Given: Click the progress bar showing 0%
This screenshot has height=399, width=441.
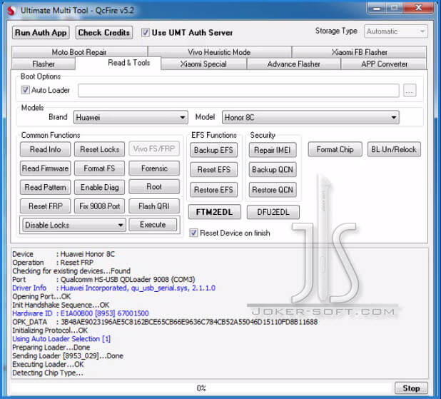Looking at the screenshot, I should (201, 388).
